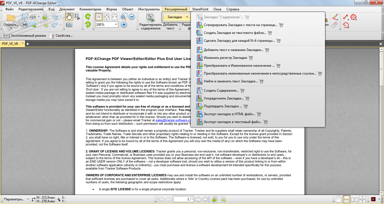The image size is (384, 204).
Task: Activate the marquee zoom magnifier tool
Action: pyautogui.click(x=124, y=17)
